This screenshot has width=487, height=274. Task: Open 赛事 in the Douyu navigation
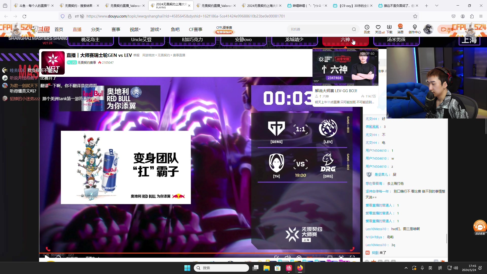pyautogui.click(x=116, y=29)
